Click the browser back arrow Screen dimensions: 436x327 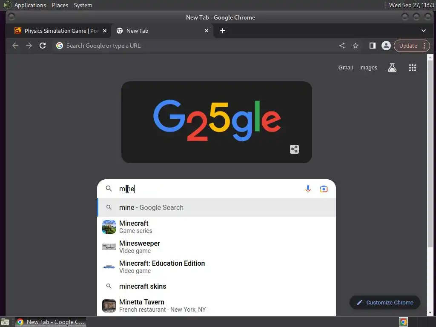pos(15,46)
